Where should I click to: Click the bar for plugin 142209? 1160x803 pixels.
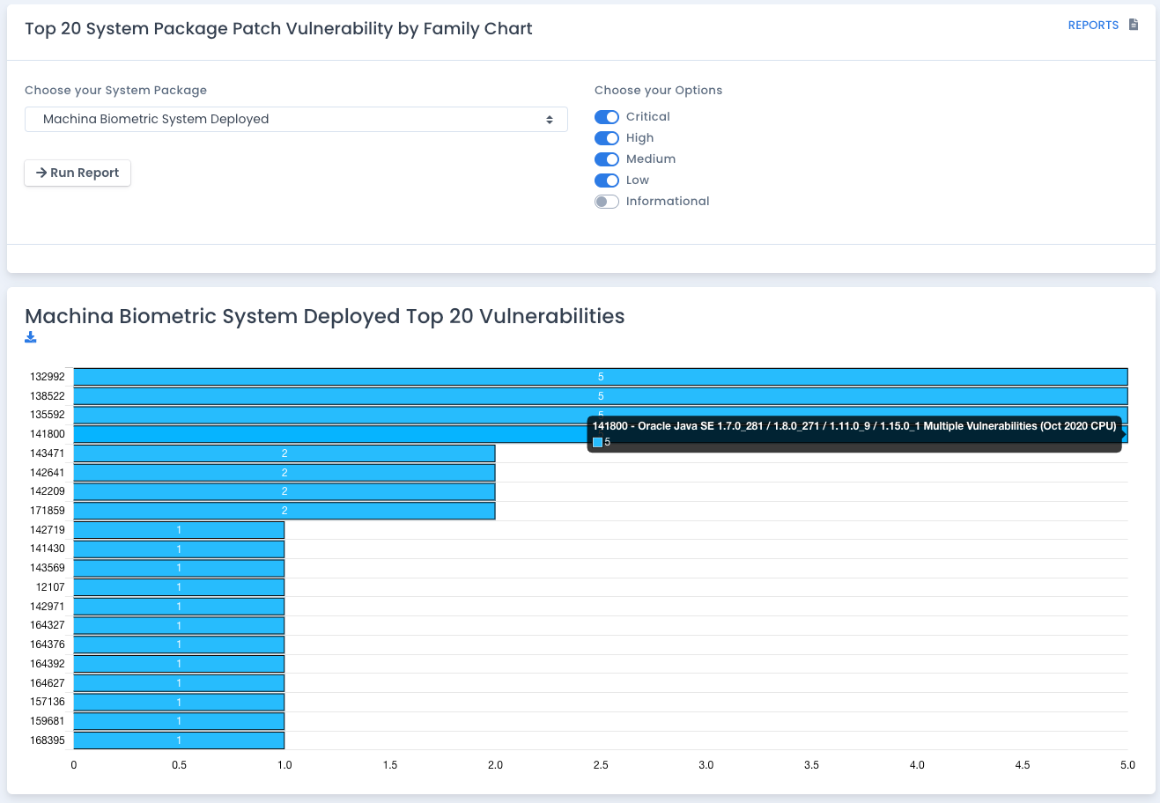coord(284,491)
